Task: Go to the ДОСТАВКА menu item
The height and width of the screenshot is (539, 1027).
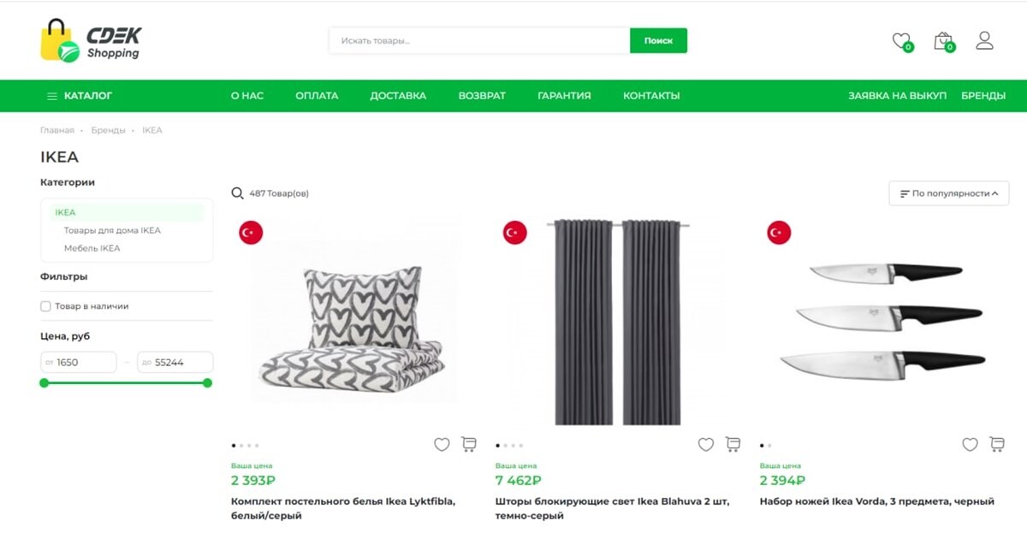Action: 398,96
